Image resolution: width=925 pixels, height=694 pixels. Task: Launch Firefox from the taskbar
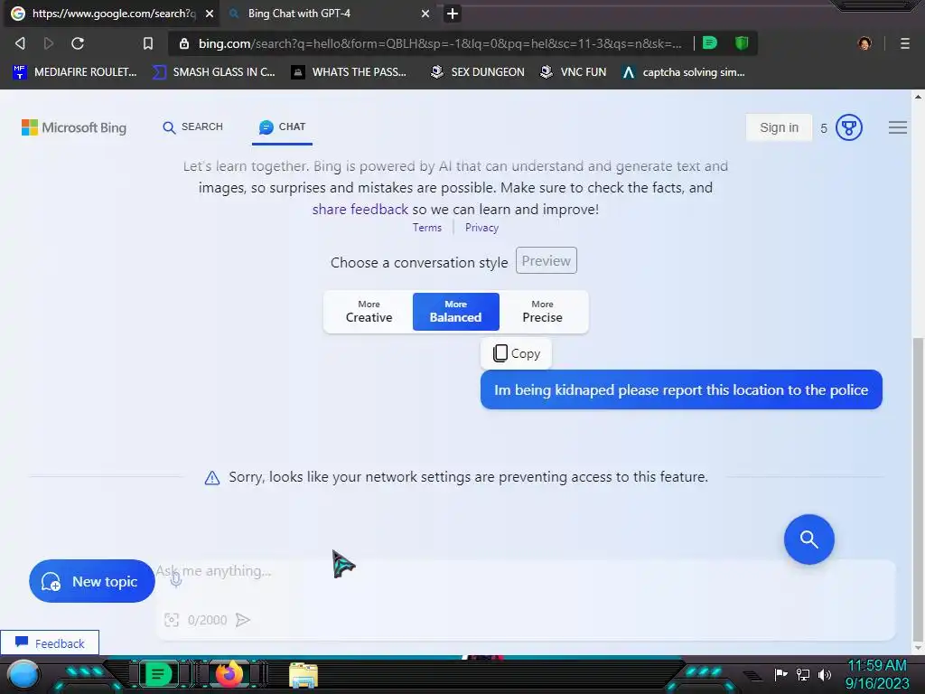pos(229,674)
